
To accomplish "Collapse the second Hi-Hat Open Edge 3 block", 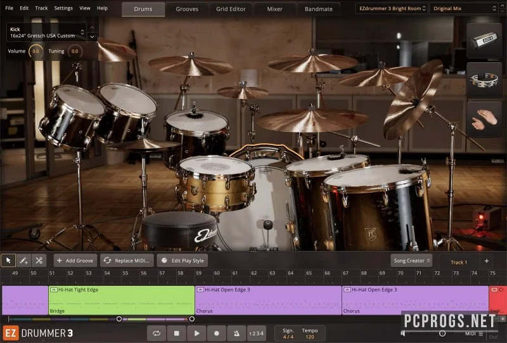I will [347, 290].
